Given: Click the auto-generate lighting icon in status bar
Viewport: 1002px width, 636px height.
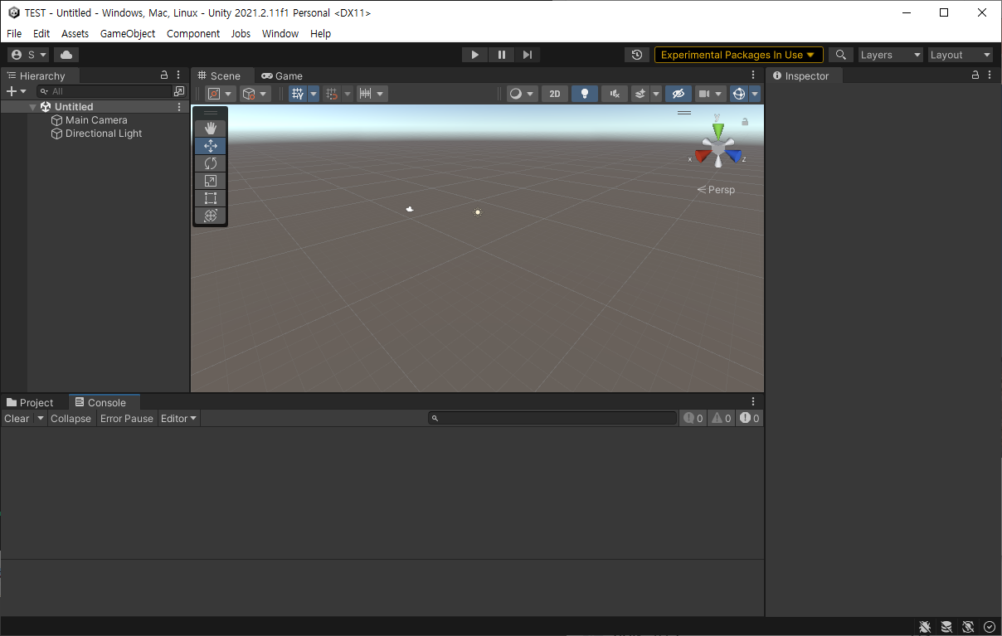Looking at the screenshot, I should [x=968, y=627].
